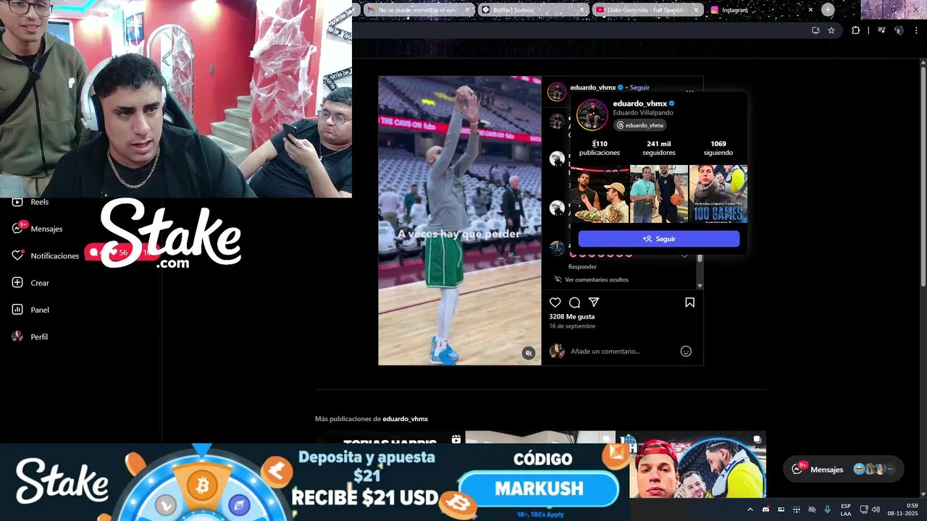Open the 100 Games thumbnail in profile card
Image resolution: width=927 pixels, height=521 pixels.
(x=718, y=194)
